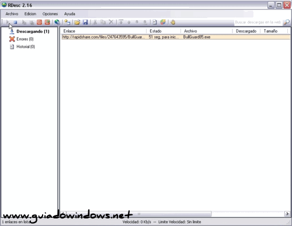Click the Start downloads play icon

8,22
